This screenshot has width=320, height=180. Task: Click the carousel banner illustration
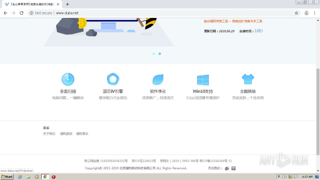tap(109, 32)
